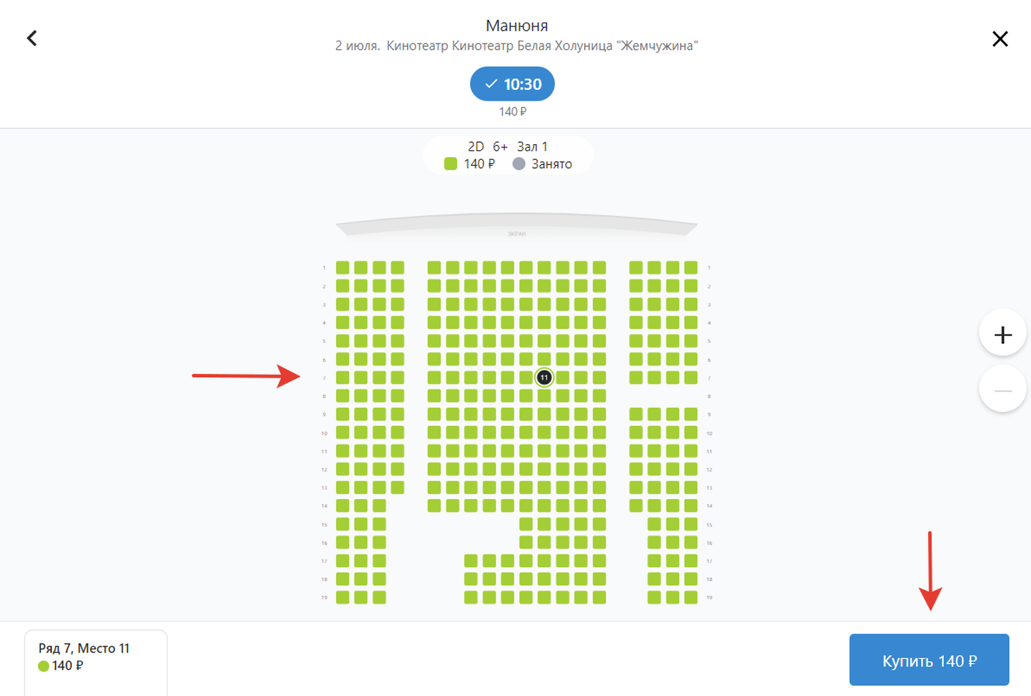The image size is (1031, 696).
Task: Pick the leftmost center seat in row 17
Action: pyautogui.click(x=471, y=561)
